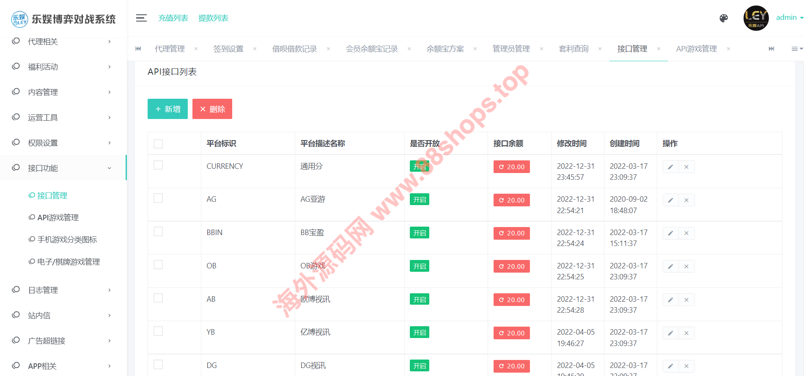Screen dimensions: 804x376
Task: Tick the select-all checkbox in table header
Action: coord(158,144)
